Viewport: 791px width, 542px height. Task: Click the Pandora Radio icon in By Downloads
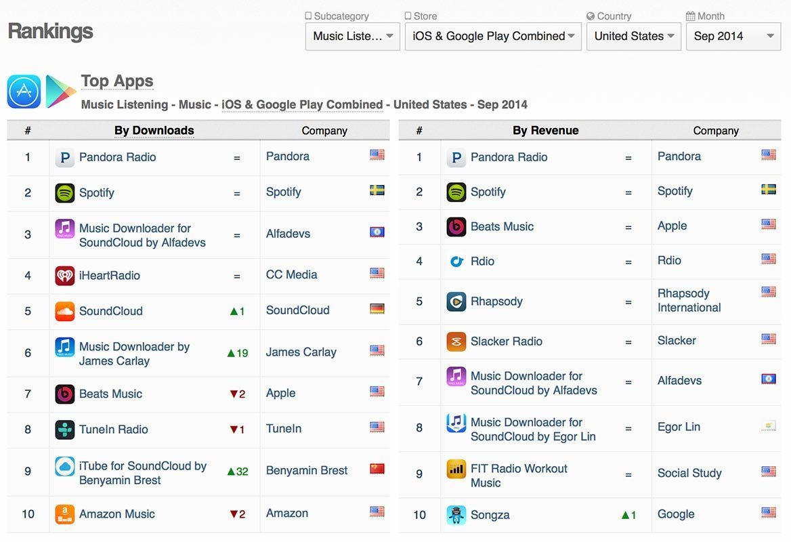point(64,158)
